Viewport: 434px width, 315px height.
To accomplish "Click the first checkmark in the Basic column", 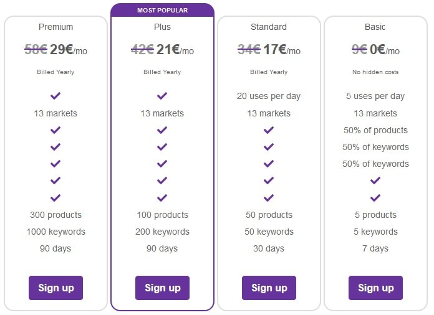I will (375, 181).
